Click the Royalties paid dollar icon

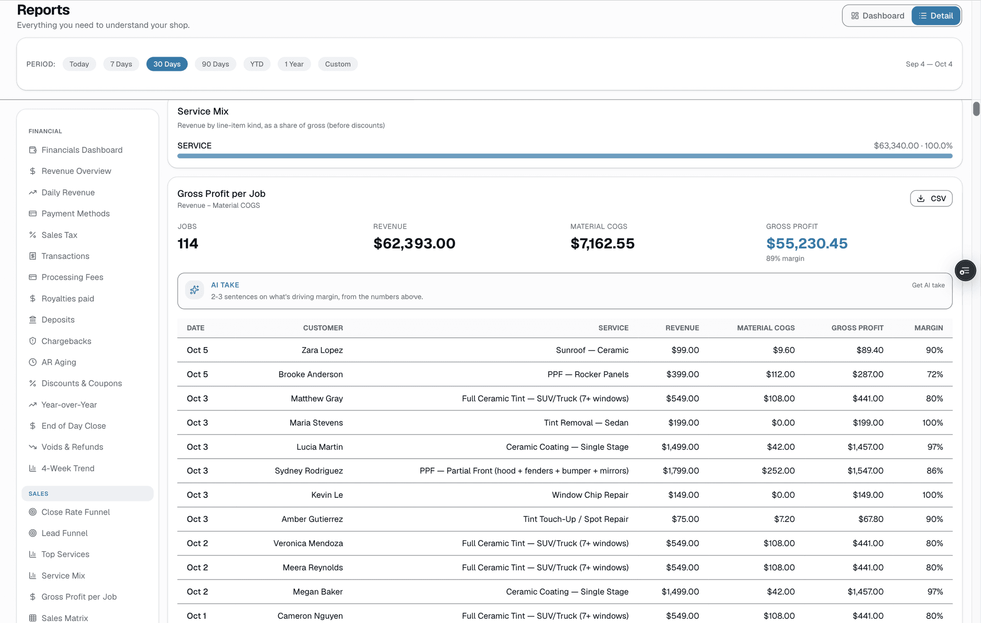[x=33, y=299]
